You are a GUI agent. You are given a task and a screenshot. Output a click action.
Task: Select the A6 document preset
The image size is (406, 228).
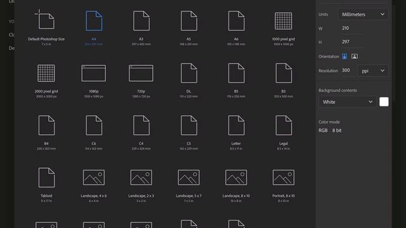click(x=236, y=27)
